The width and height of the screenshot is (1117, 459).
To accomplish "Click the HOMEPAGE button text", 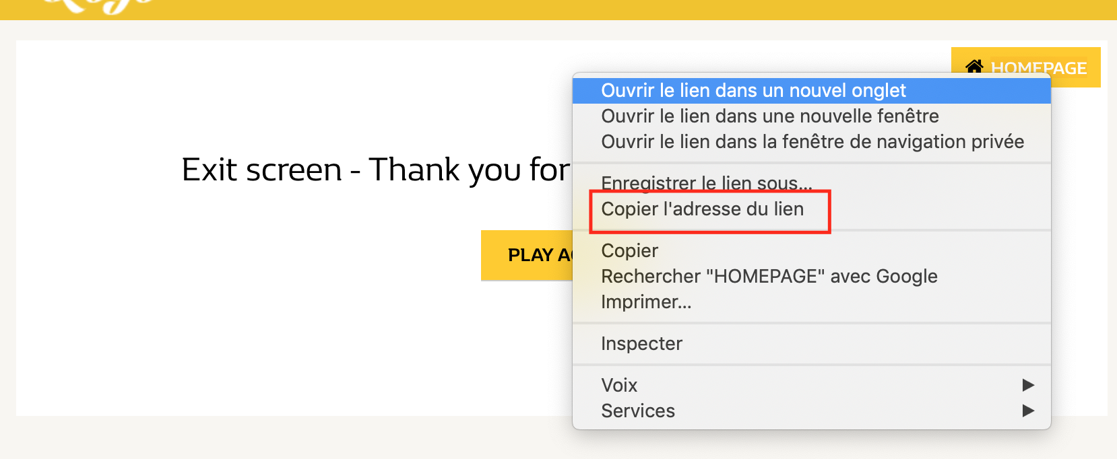I will 1039,68.
